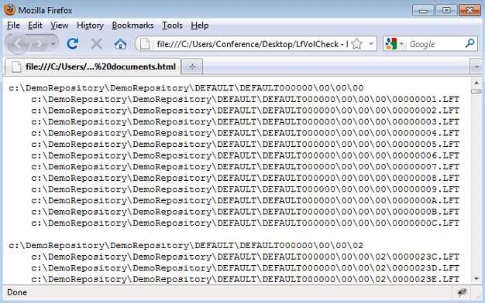Click the line ending 00000002.LFT
Screen dimensions: 485x303
246,111
